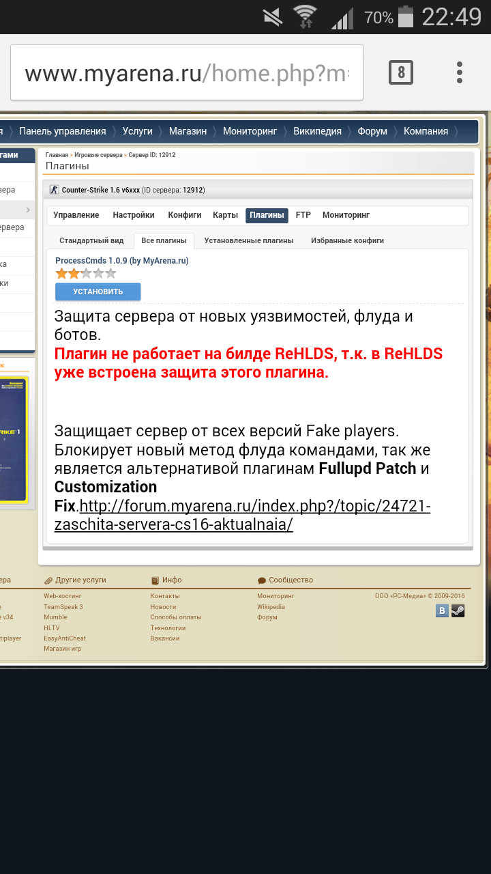Open Компания in top navigation
This screenshot has width=491, height=874.
pyautogui.click(x=426, y=131)
